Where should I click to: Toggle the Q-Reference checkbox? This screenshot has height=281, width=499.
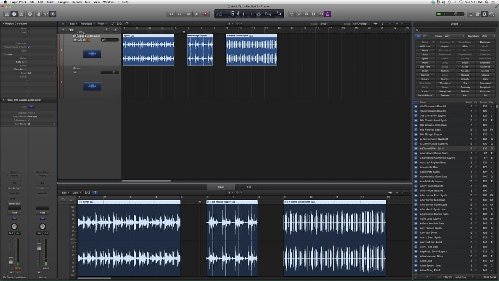pos(29,120)
